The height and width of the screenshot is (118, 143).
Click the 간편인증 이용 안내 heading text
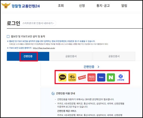65,93
